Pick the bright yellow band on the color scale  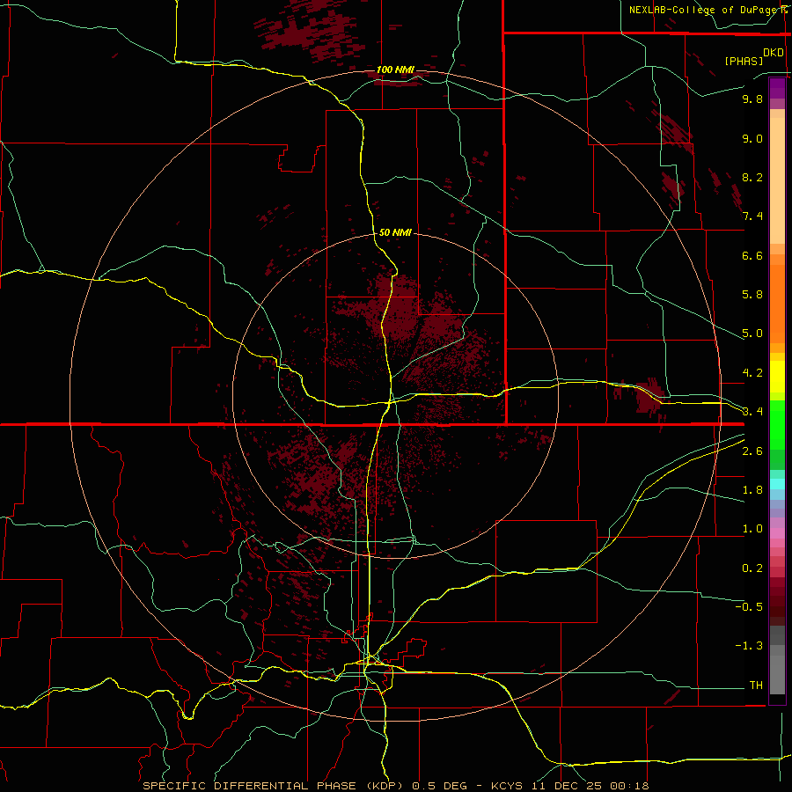(777, 377)
